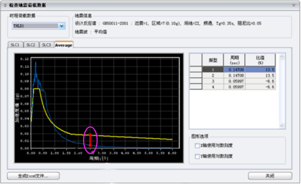This screenshot has width=301, height=184.
Task: Switch to the SLC2 tab
Action: pyautogui.click(x=31, y=45)
